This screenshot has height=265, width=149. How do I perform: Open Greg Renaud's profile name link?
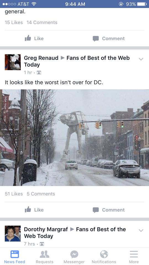(41, 58)
